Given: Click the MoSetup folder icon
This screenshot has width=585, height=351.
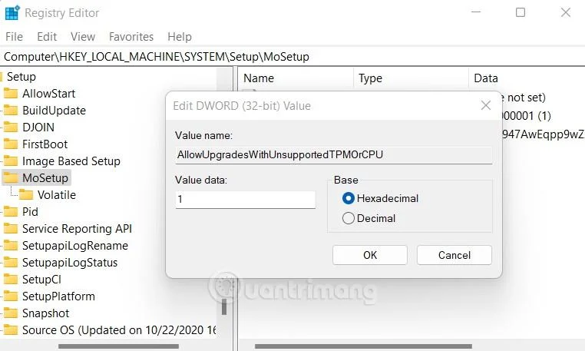Looking at the screenshot, I should [11, 177].
